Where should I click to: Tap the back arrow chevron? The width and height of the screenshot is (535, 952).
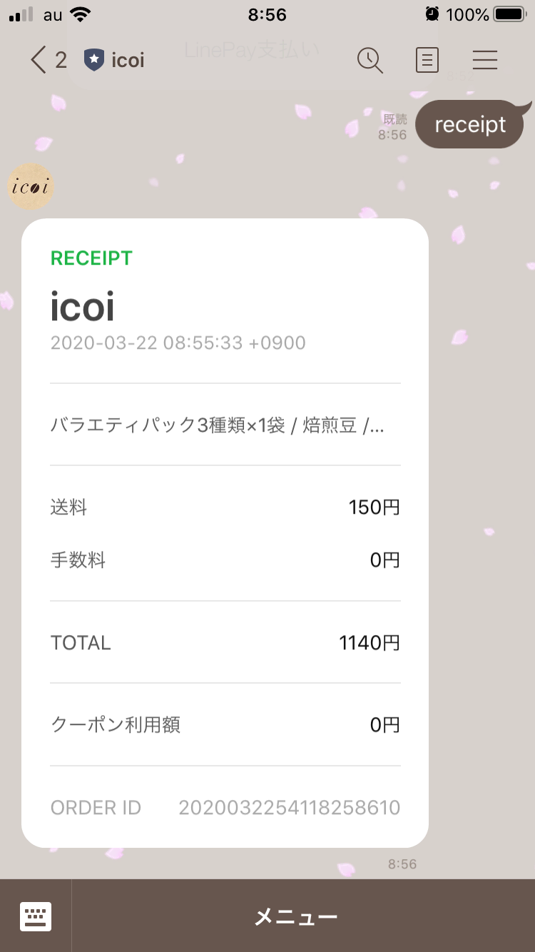point(38,60)
